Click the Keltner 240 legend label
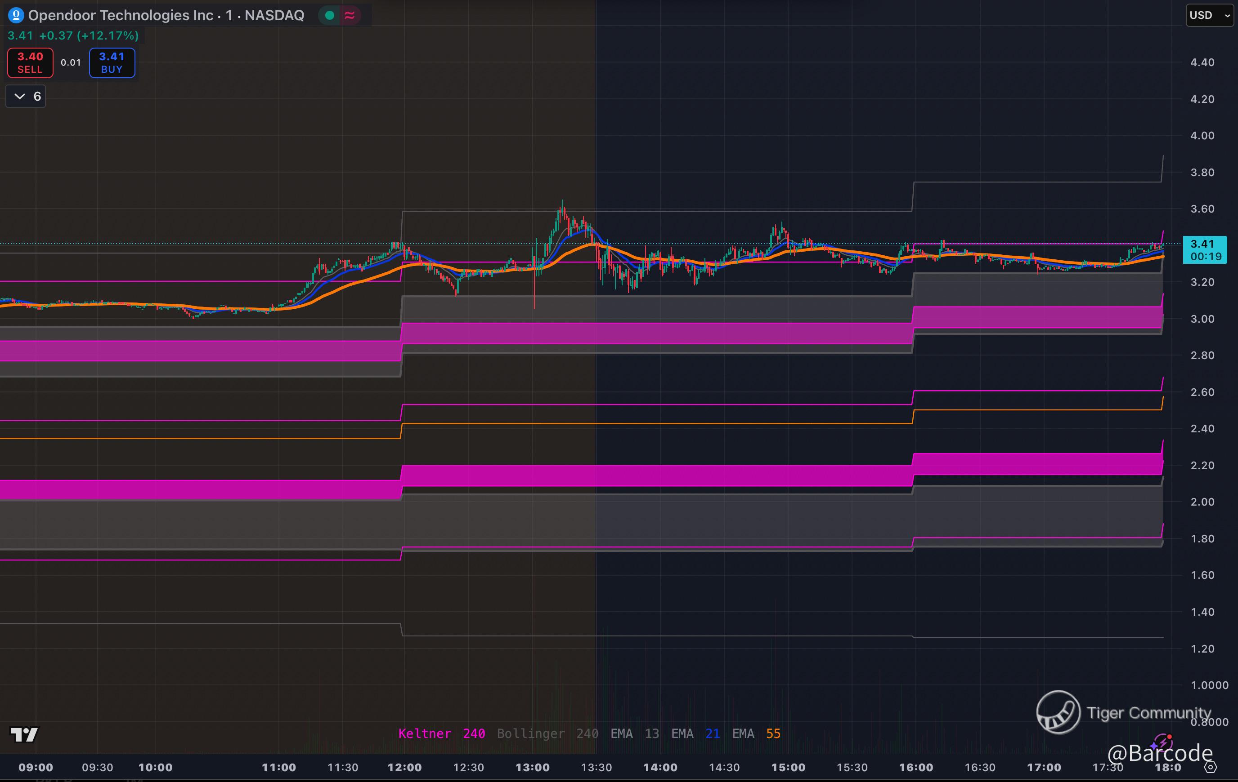Viewport: 1238px width, 782px height. (x=442, y=734)
